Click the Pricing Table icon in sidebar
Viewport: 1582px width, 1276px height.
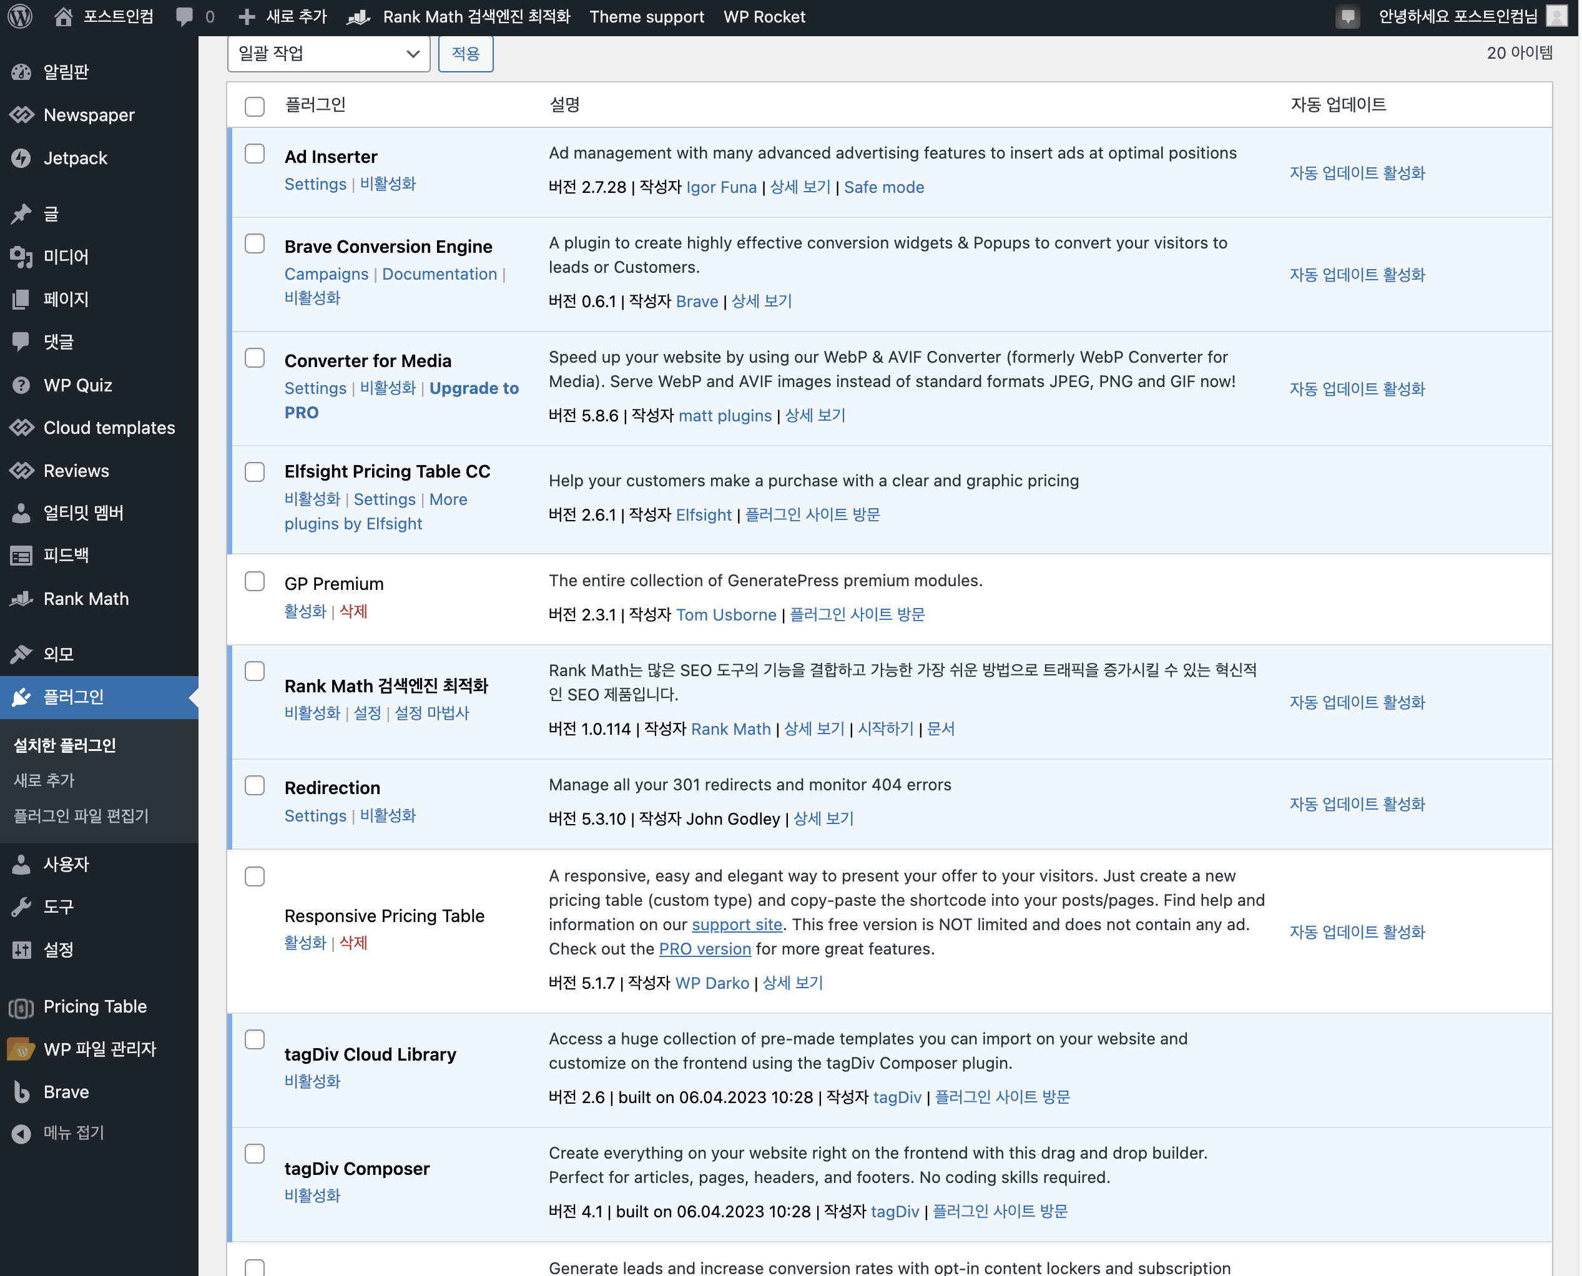(x=21, y=1007)
